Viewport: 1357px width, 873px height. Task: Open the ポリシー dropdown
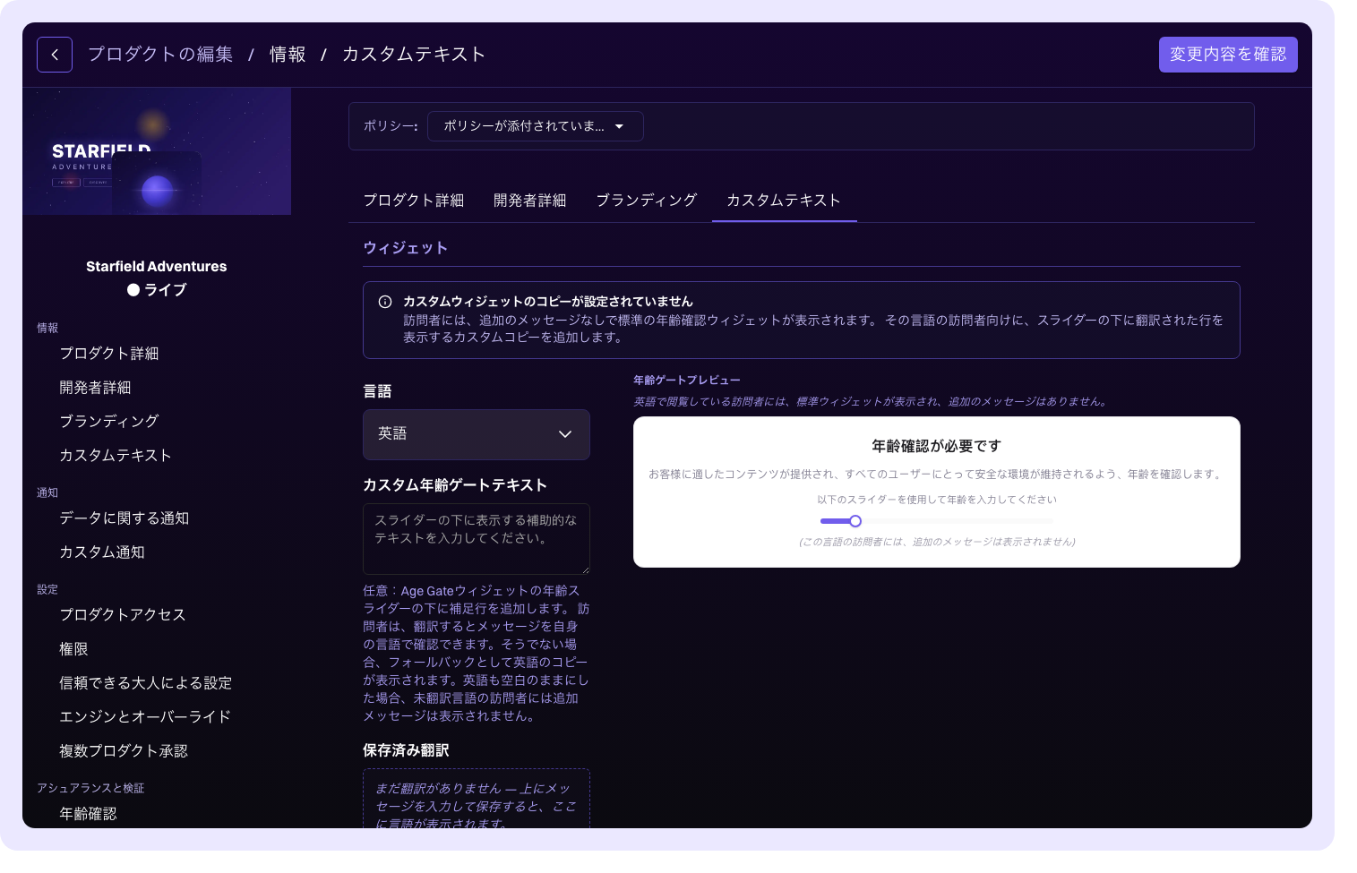coord(536,126)
